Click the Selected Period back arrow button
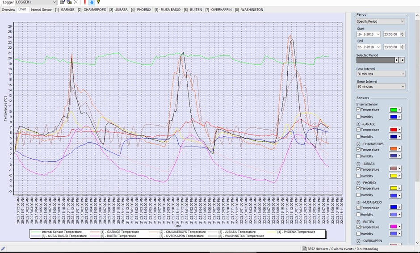Viewport: 420px width, 253px height. click(402, 60)
